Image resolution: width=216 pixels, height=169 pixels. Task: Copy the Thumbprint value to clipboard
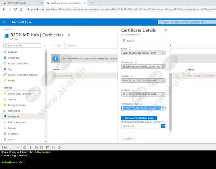pyautogui.click(x=163, y=67)
